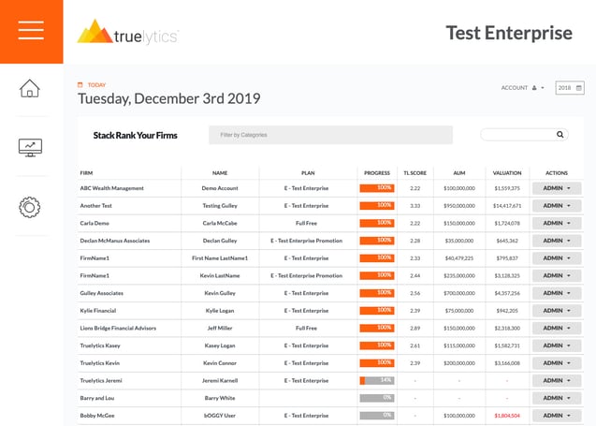Screen dimensions: 596x426
Task: Click the calendar icon in year field
Action: tap(579, 88)
